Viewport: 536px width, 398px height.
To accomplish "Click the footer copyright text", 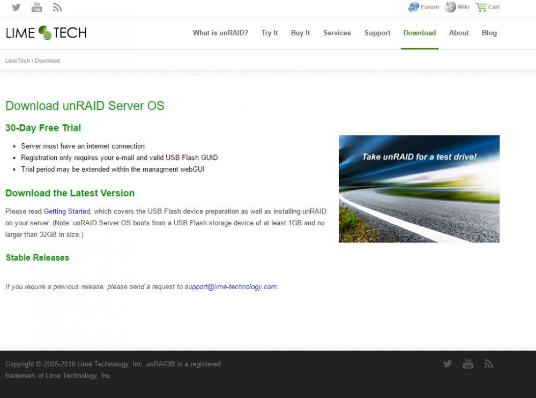I will [113, 370].
